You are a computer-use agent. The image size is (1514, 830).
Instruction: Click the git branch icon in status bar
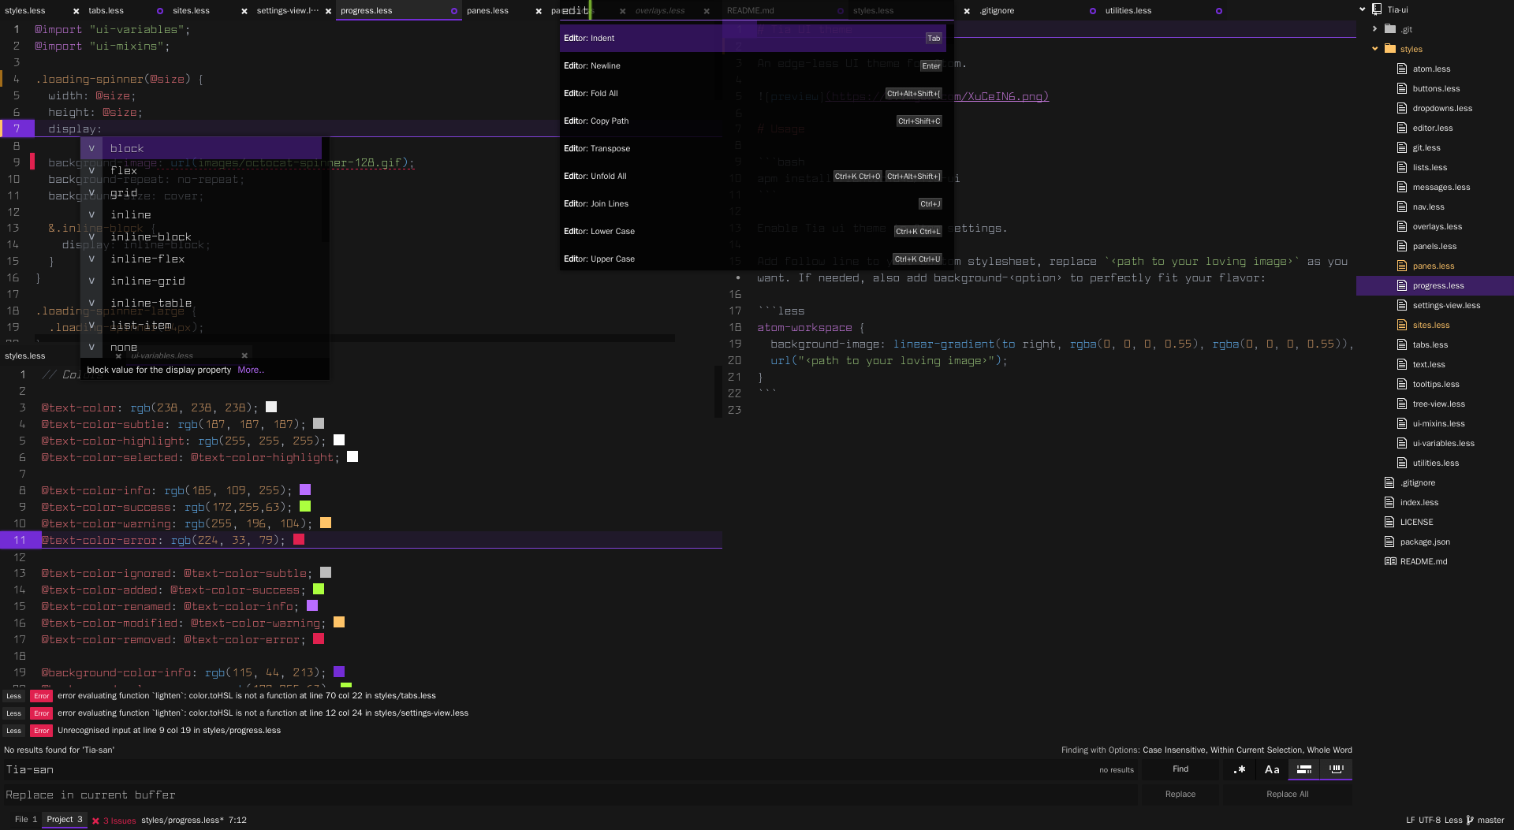click(1470, 820)
